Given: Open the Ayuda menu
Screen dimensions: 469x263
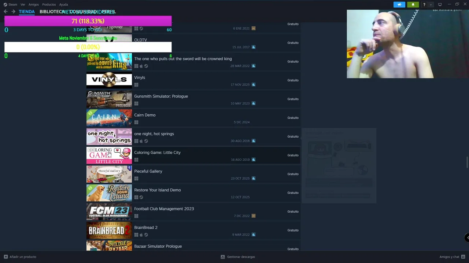Looking at the screenshot, I should click(x=63, y=4).
